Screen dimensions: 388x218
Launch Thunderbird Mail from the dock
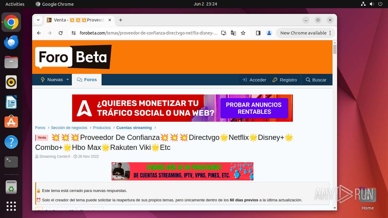coord(11,42)
